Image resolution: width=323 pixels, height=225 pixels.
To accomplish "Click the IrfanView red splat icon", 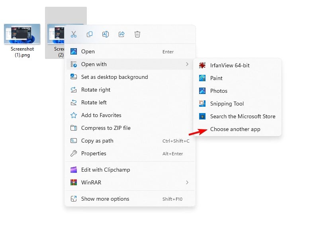I will (x=202, y=66).
